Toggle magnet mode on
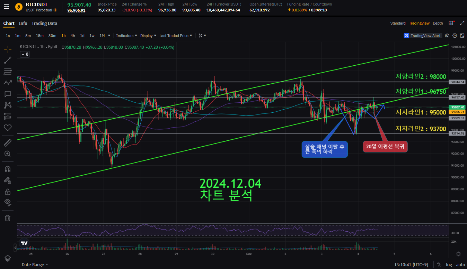 tap(8, 169)
